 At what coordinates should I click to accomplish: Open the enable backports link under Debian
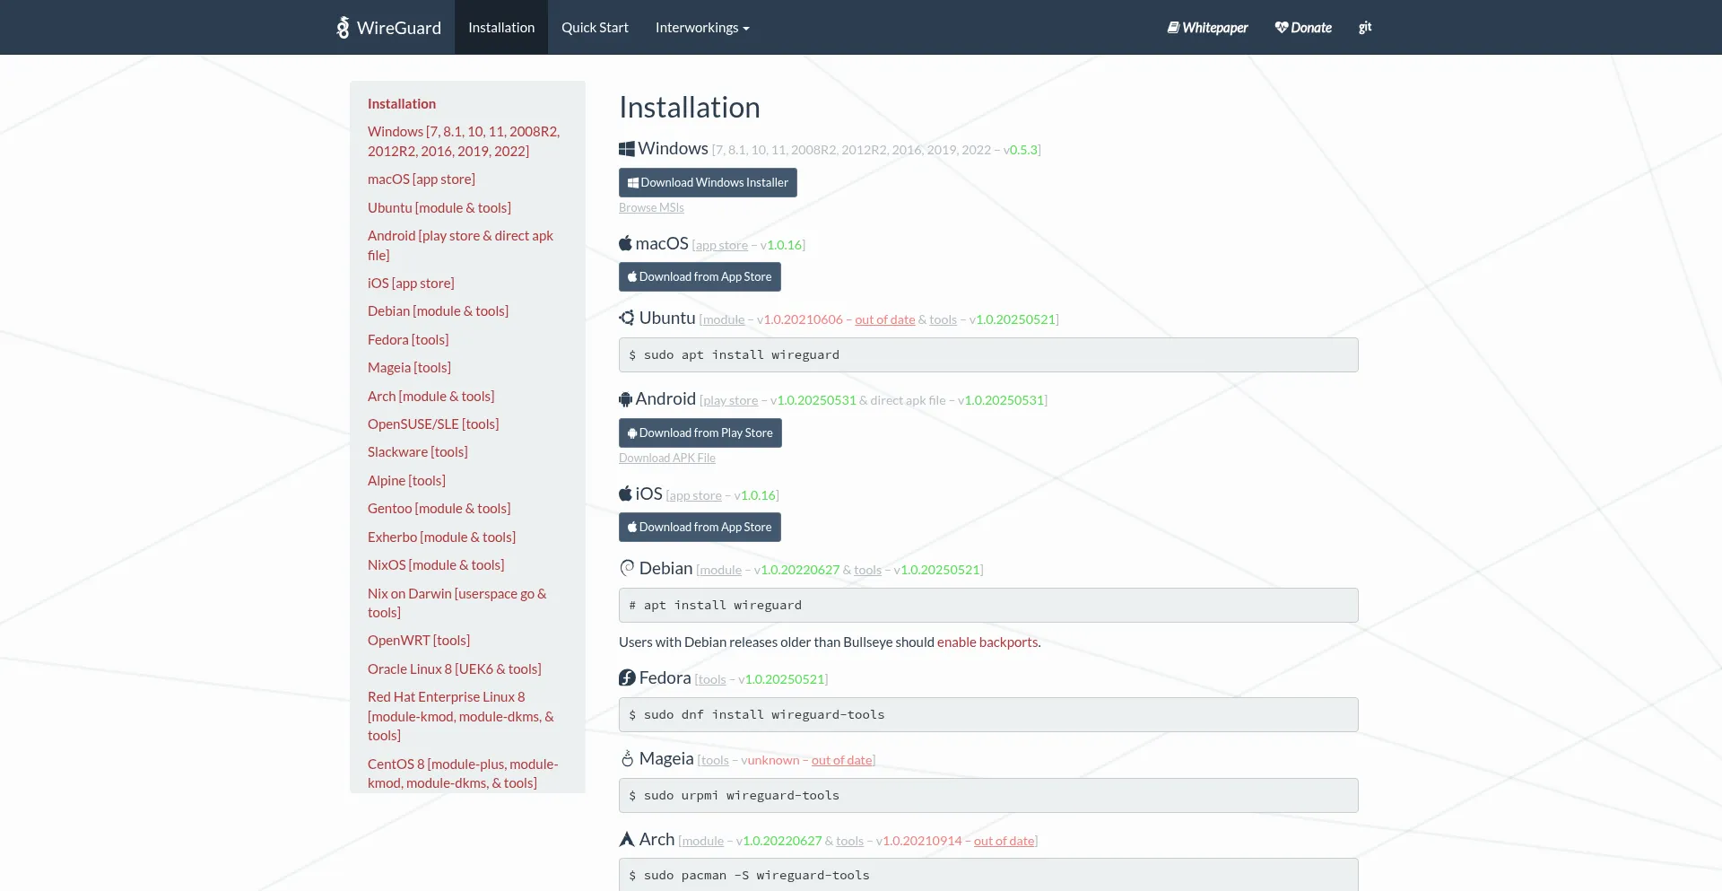tap(987, 642)
